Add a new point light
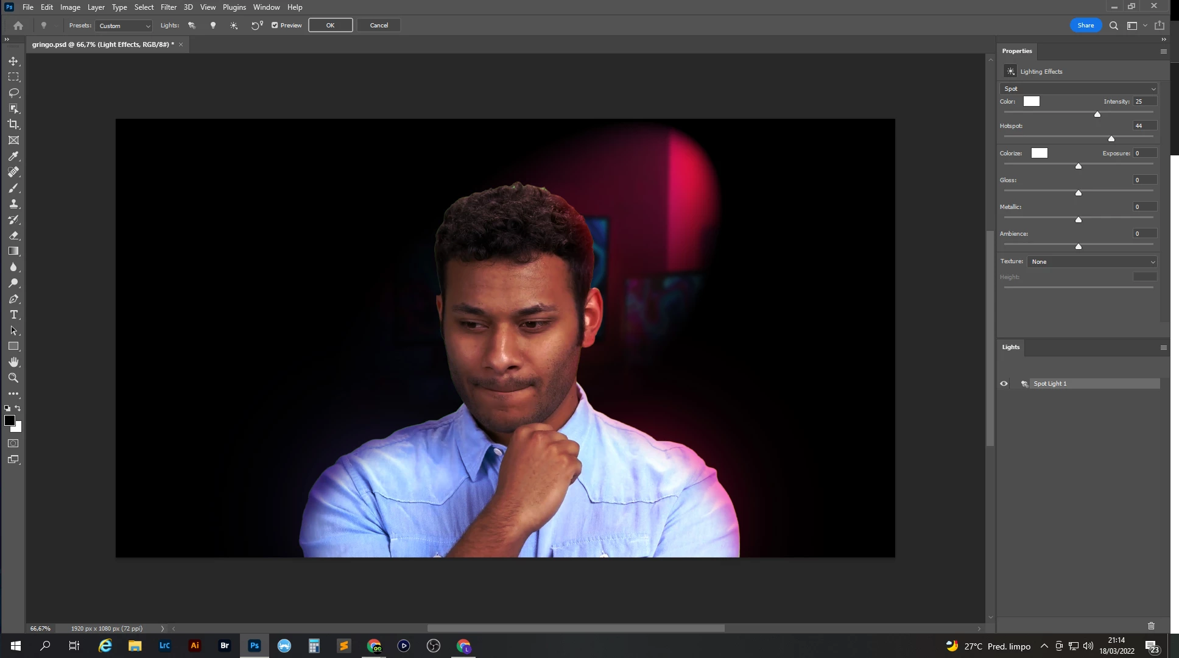 click(x=213, y=26)
